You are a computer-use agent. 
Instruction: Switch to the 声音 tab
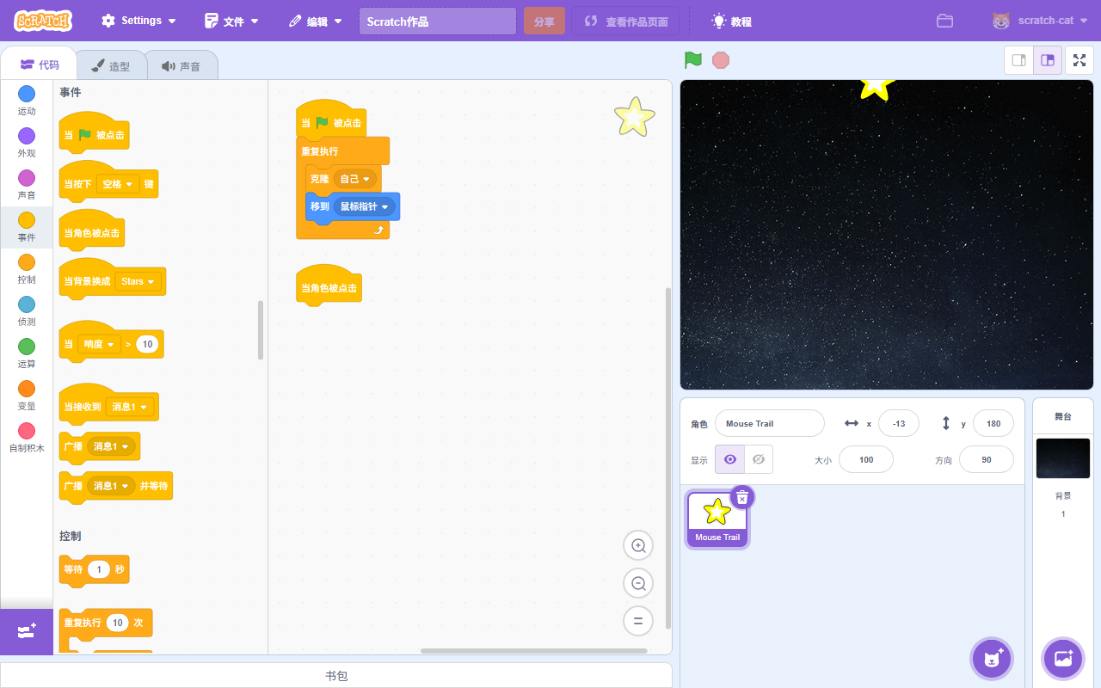[181, 66]
